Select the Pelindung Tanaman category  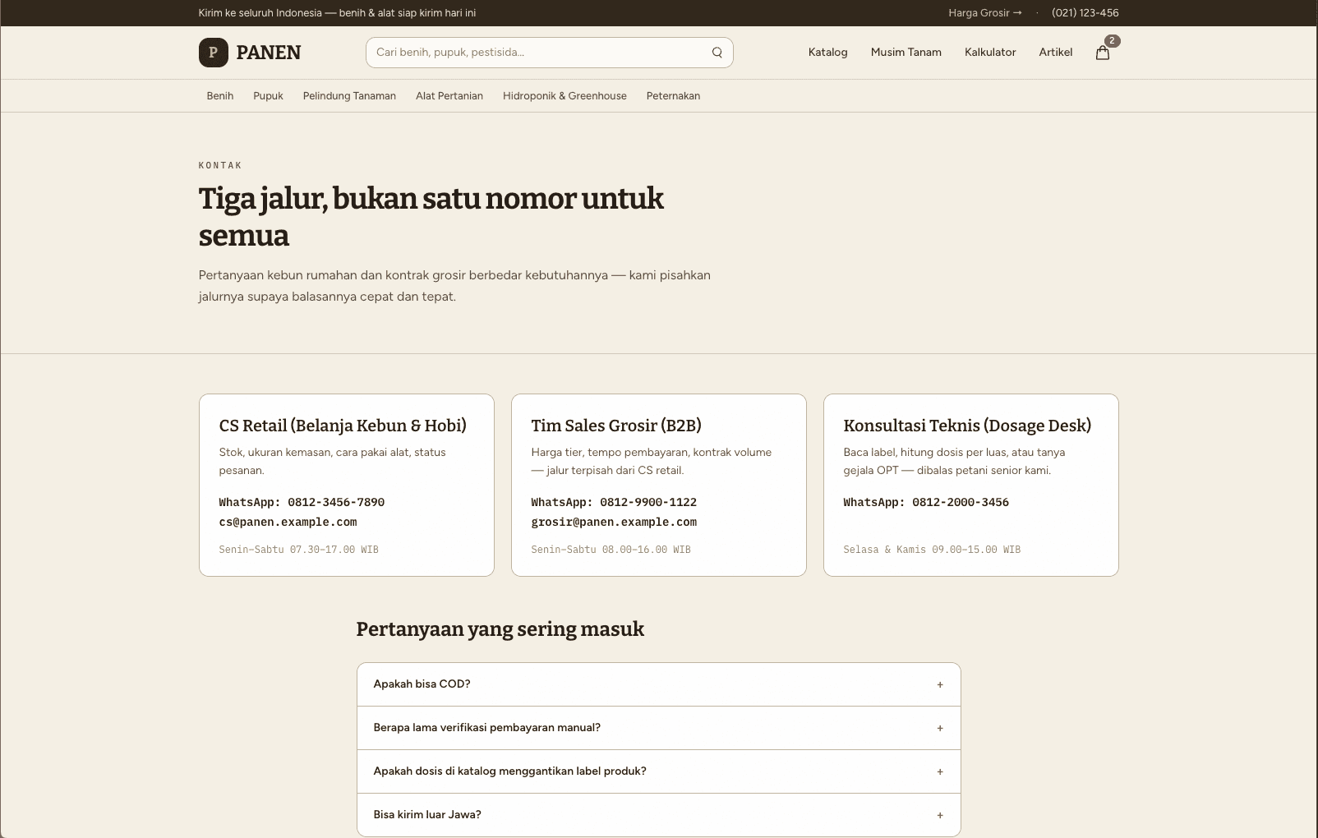349,96
